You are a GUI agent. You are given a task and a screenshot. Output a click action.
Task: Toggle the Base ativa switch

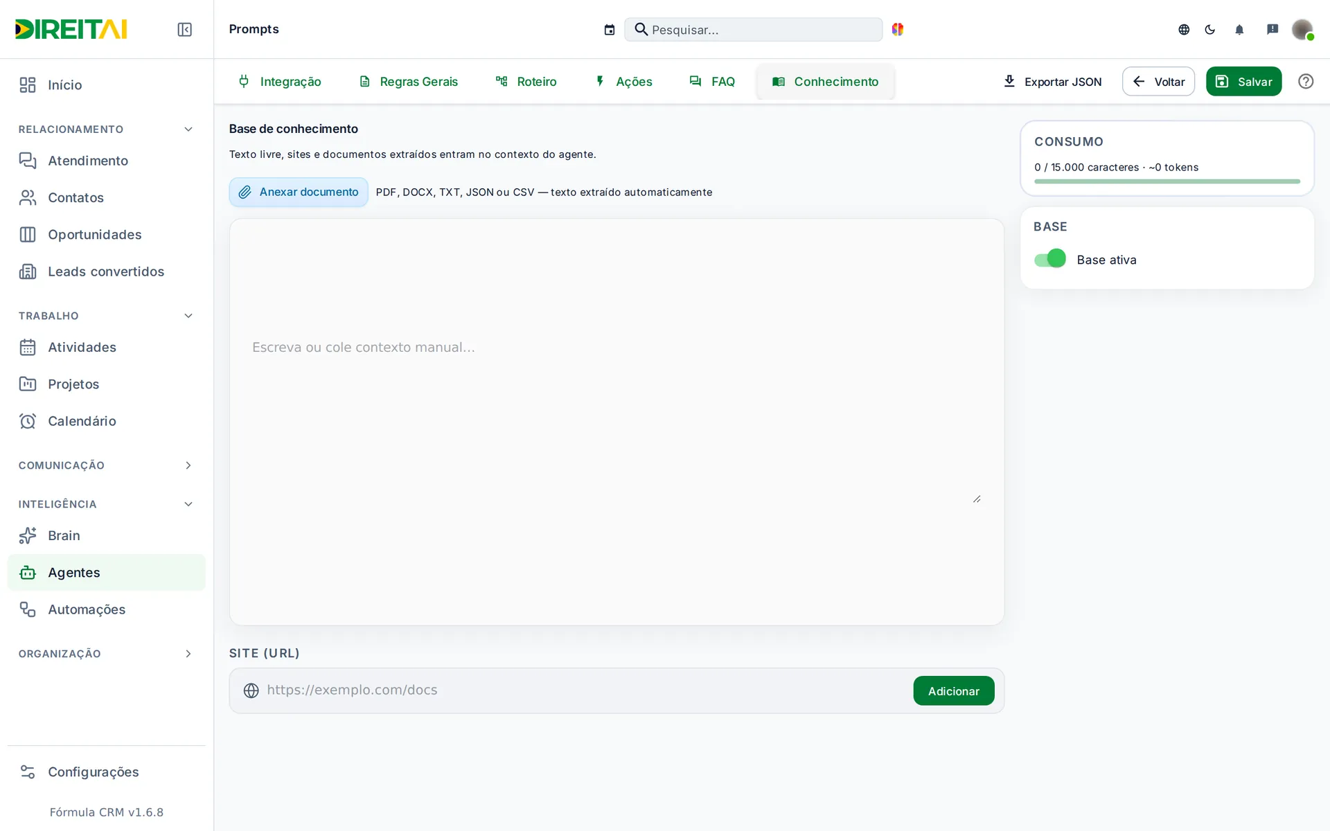(1049, 259)
